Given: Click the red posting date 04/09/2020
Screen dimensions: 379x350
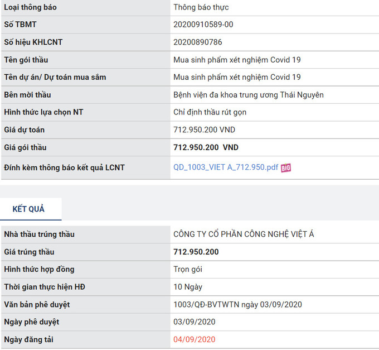Looking at the screenshot, I should [x=194, y=339].
